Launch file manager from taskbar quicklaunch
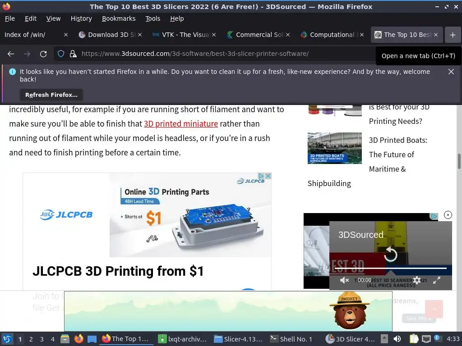The image size is (462, 346). coord(65,339)
